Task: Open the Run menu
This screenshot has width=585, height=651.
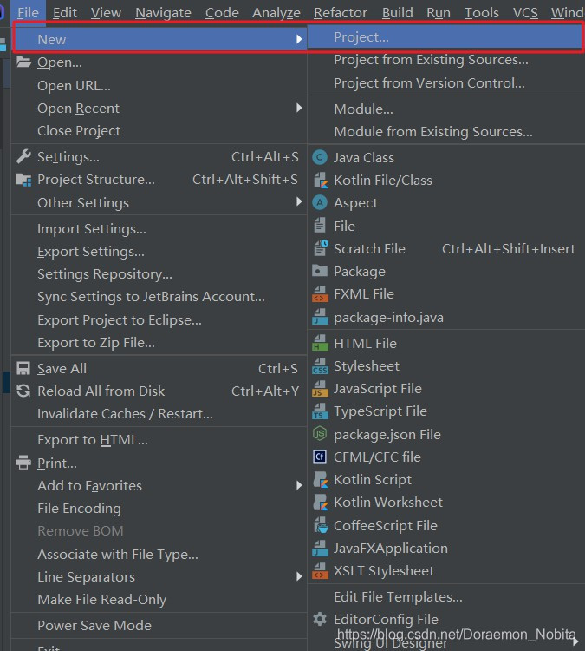Action: click(x=439, y=12)
